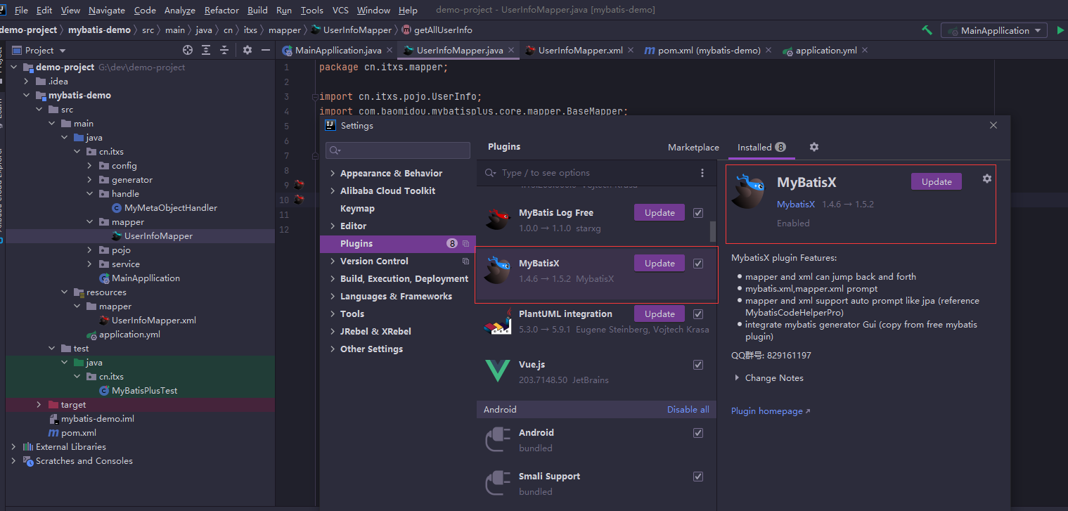Open MyBatisX detail gear menu
Viewport: 1068px width, 511px height.
pos(987,179)
